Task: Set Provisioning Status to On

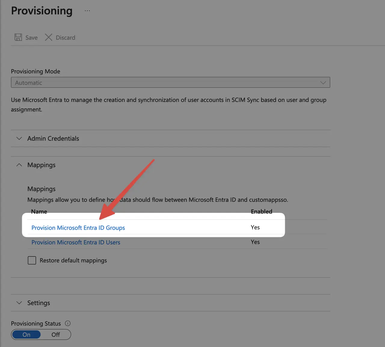Action: (26, 335)
